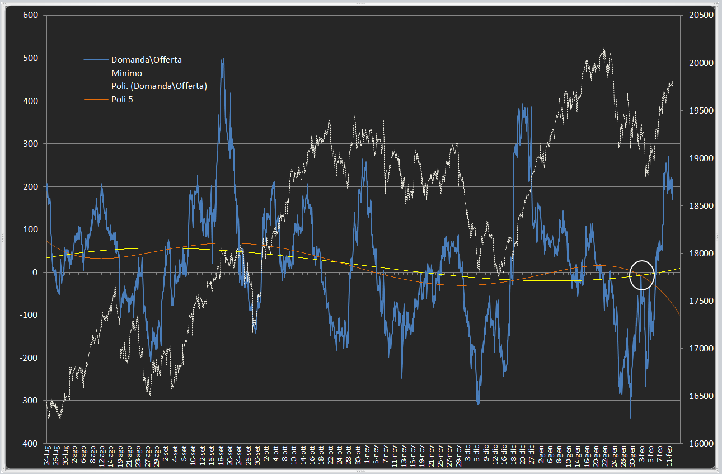Screen dimensions: 722x474
Task: Click the 16000 value on right axis
Action: [700, 443]
